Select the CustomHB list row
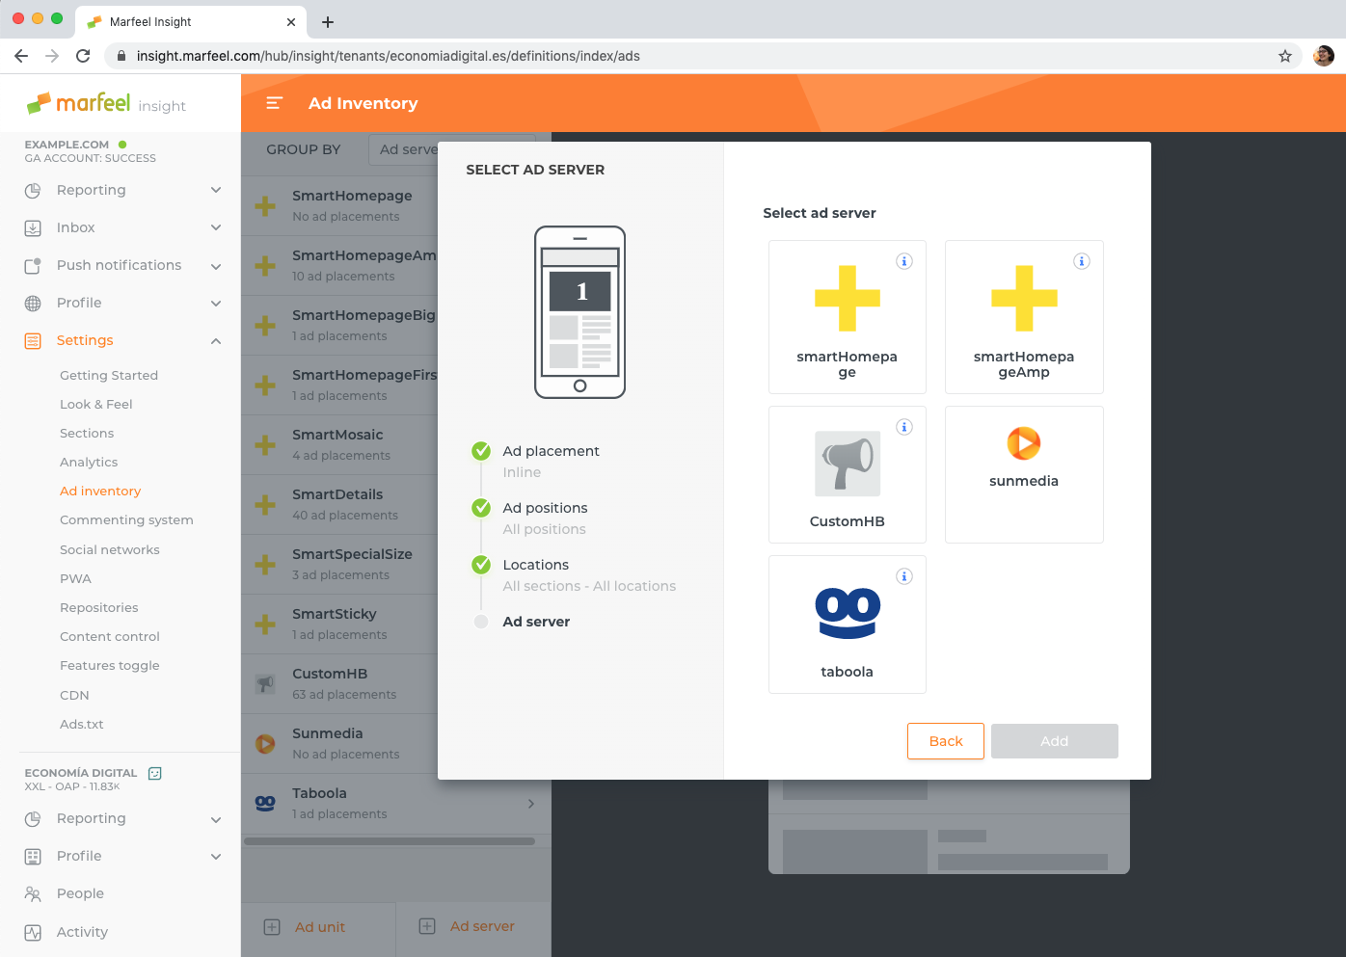1346x957 pixels. [396, 684]
